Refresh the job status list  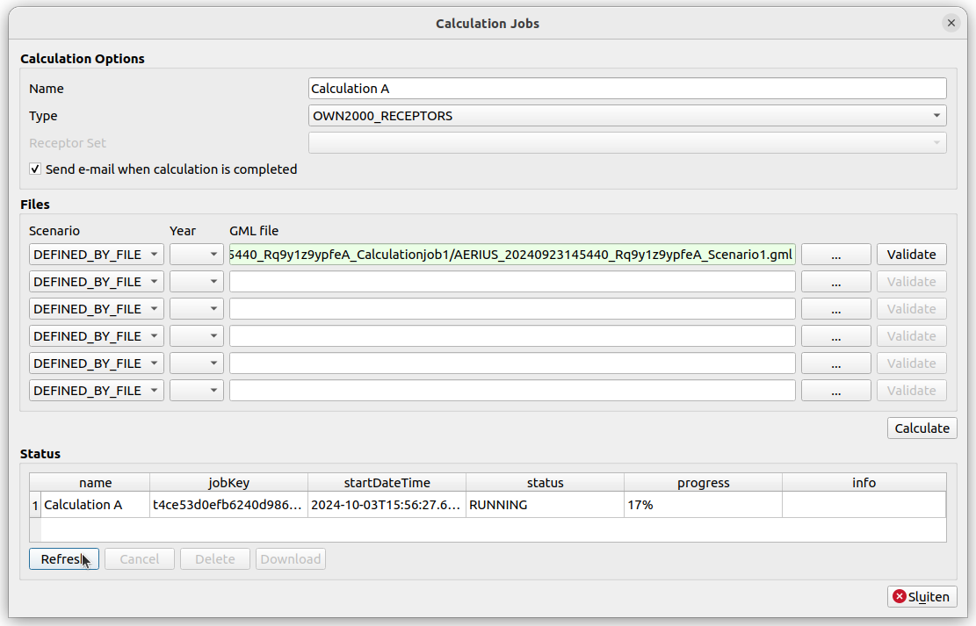63,559
